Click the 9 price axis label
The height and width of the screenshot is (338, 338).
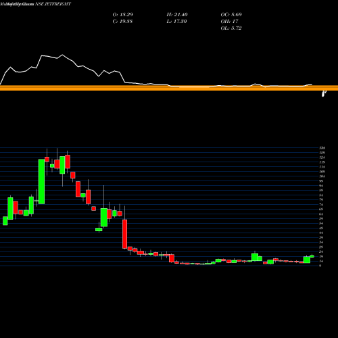pyautogui.click(x=320, y=266)
